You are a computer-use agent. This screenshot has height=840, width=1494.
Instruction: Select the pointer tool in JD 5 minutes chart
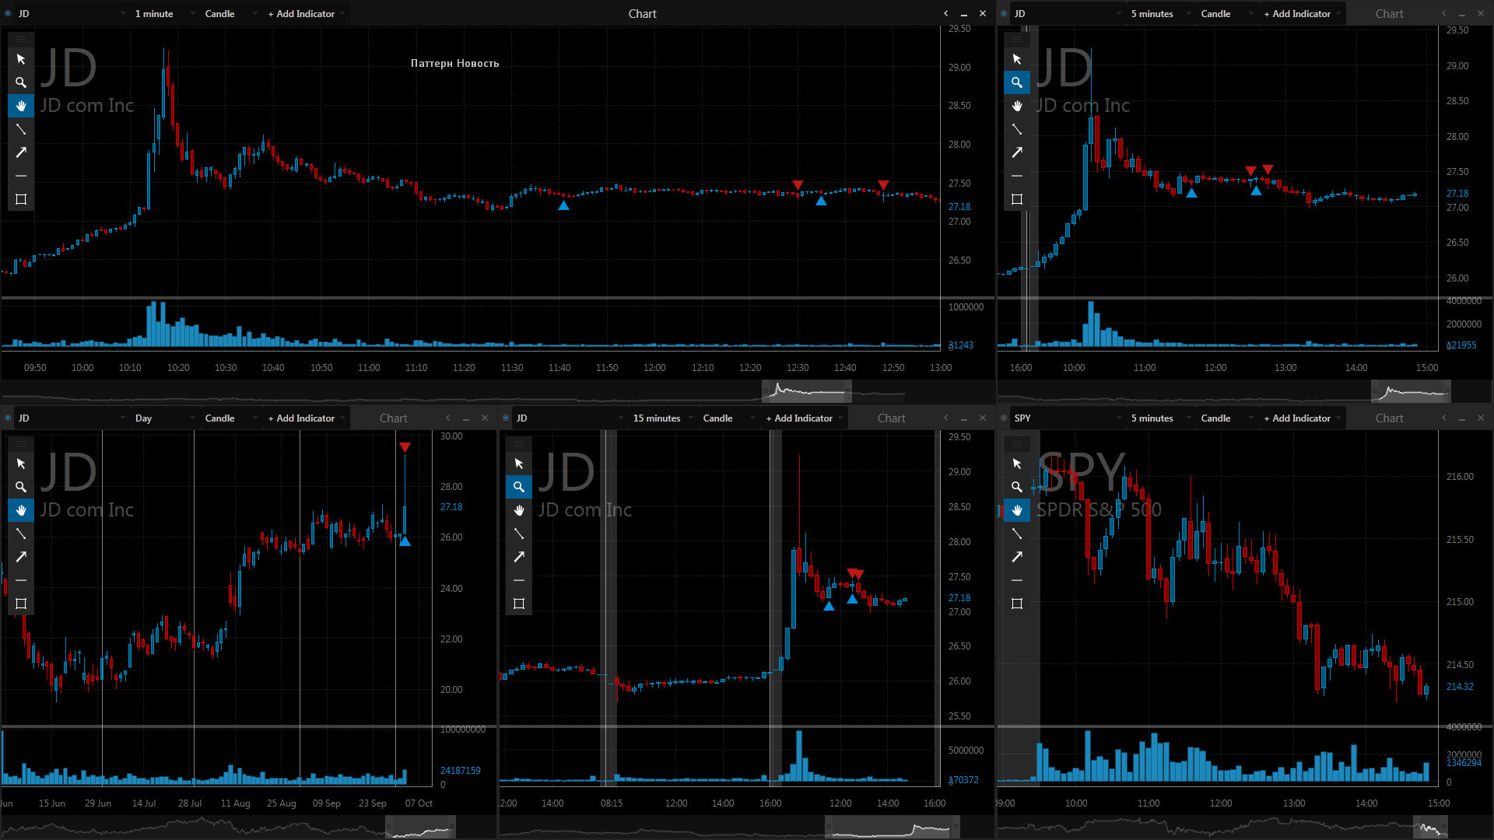tap(1017, 59)
